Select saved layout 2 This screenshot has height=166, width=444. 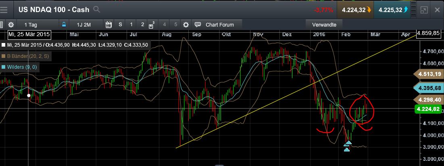click(x=142, y=25)
